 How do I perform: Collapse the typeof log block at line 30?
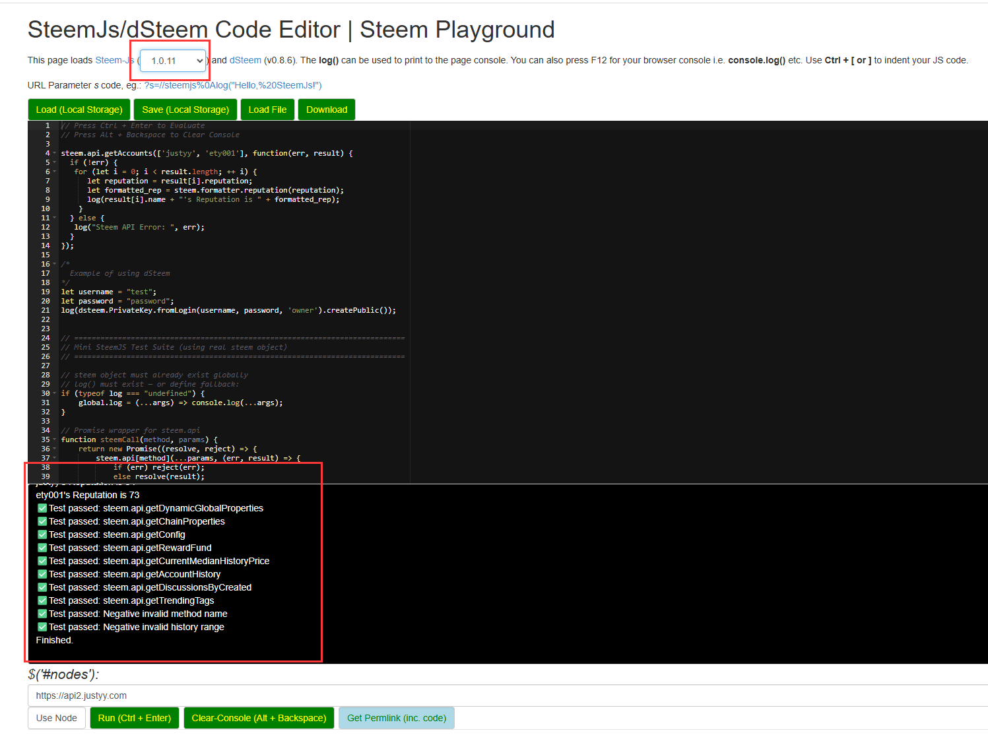tap(55, 393)
